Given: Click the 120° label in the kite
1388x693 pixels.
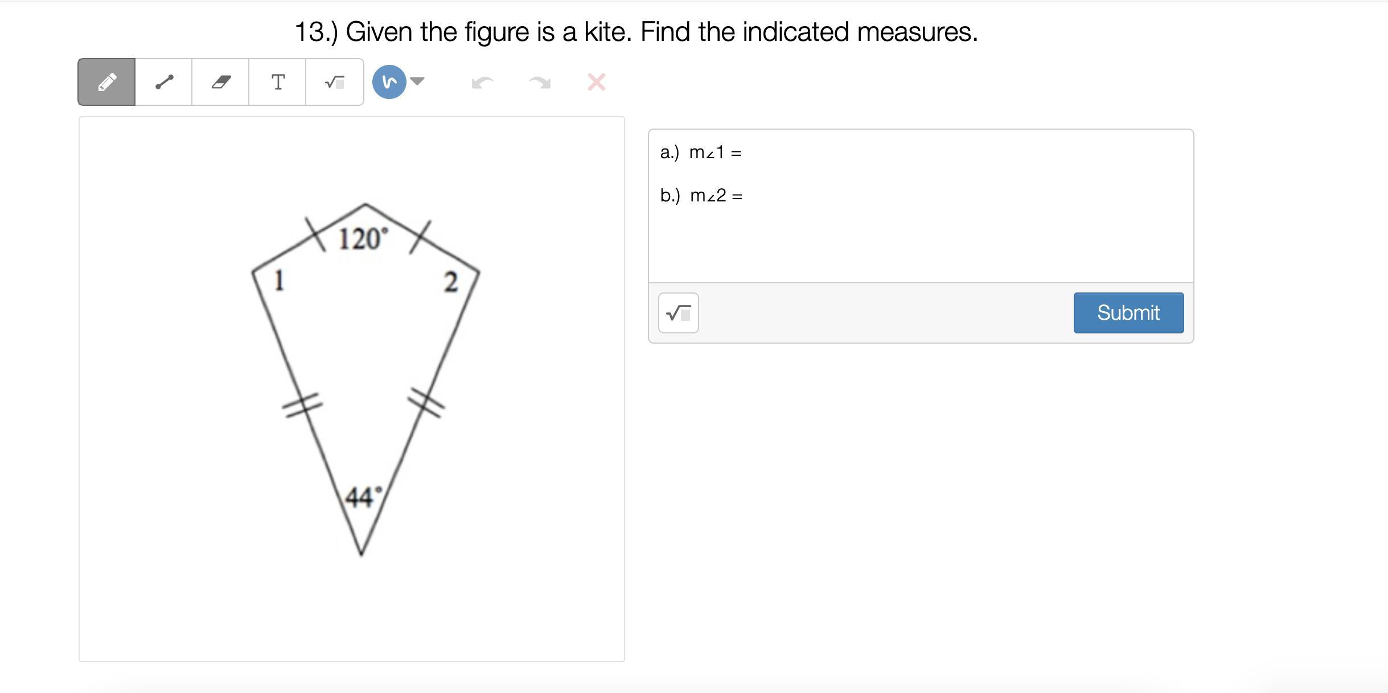Looking at the screenshot, I should [363, 239].
